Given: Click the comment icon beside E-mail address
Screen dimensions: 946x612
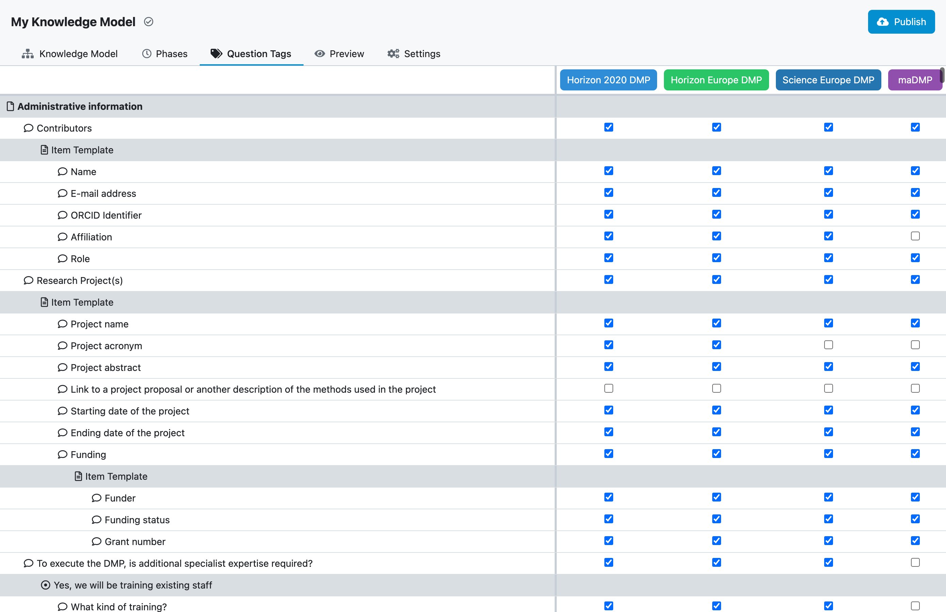Looking at the screenshot, I should coord(62,193).
